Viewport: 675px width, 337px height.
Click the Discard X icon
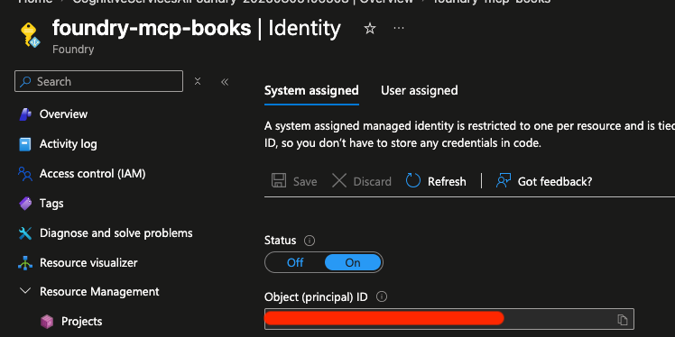coord(339,180)
